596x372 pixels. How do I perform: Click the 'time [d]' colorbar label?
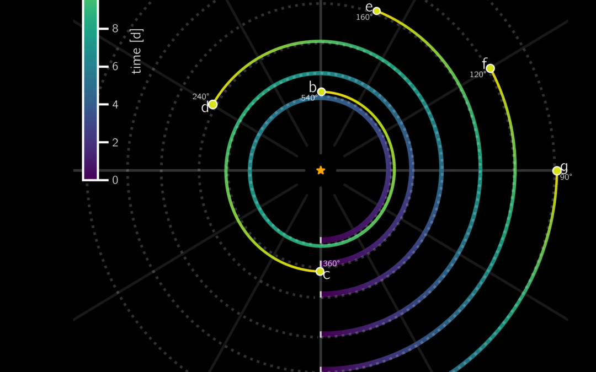coord(136,51)
